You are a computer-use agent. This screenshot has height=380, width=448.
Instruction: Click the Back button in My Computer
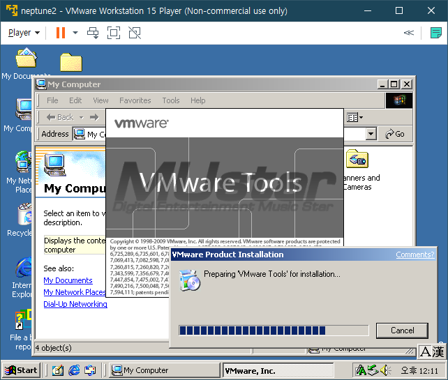point(60,117)
